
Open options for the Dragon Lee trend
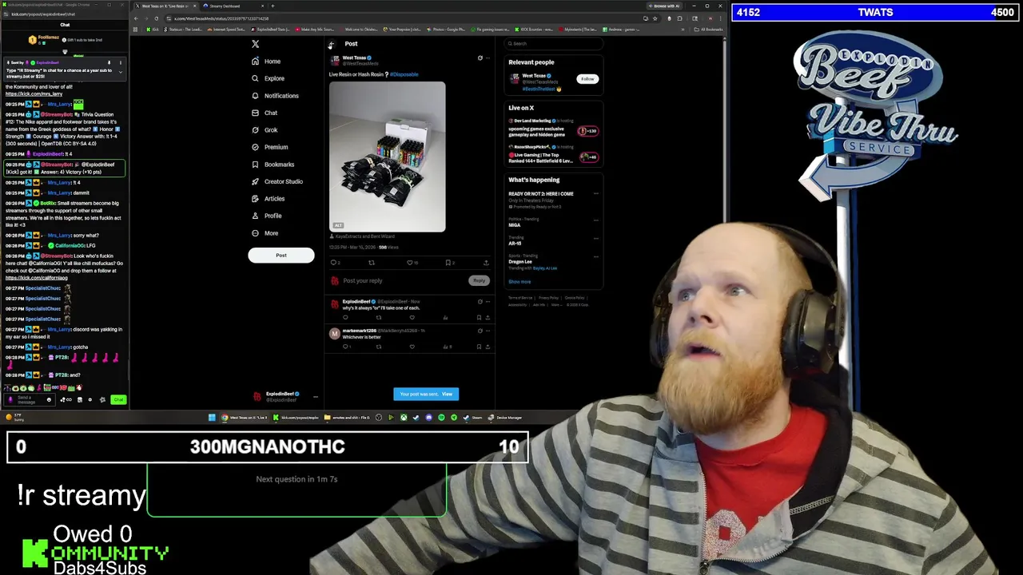pos(596,256)
